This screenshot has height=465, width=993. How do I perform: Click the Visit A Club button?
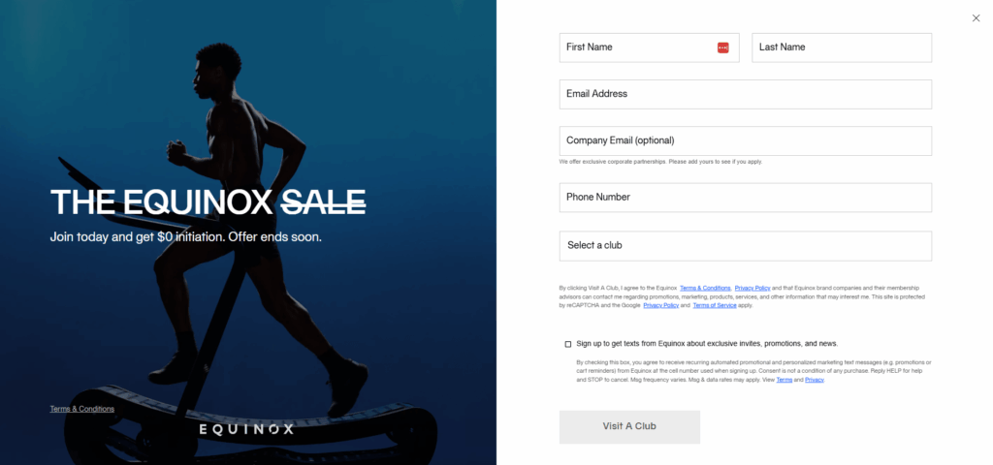[x=629, y=426]
